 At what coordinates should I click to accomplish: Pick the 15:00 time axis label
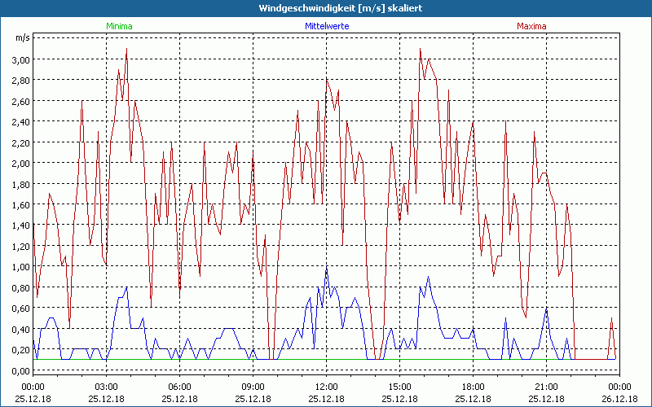(x=400, y=387)
